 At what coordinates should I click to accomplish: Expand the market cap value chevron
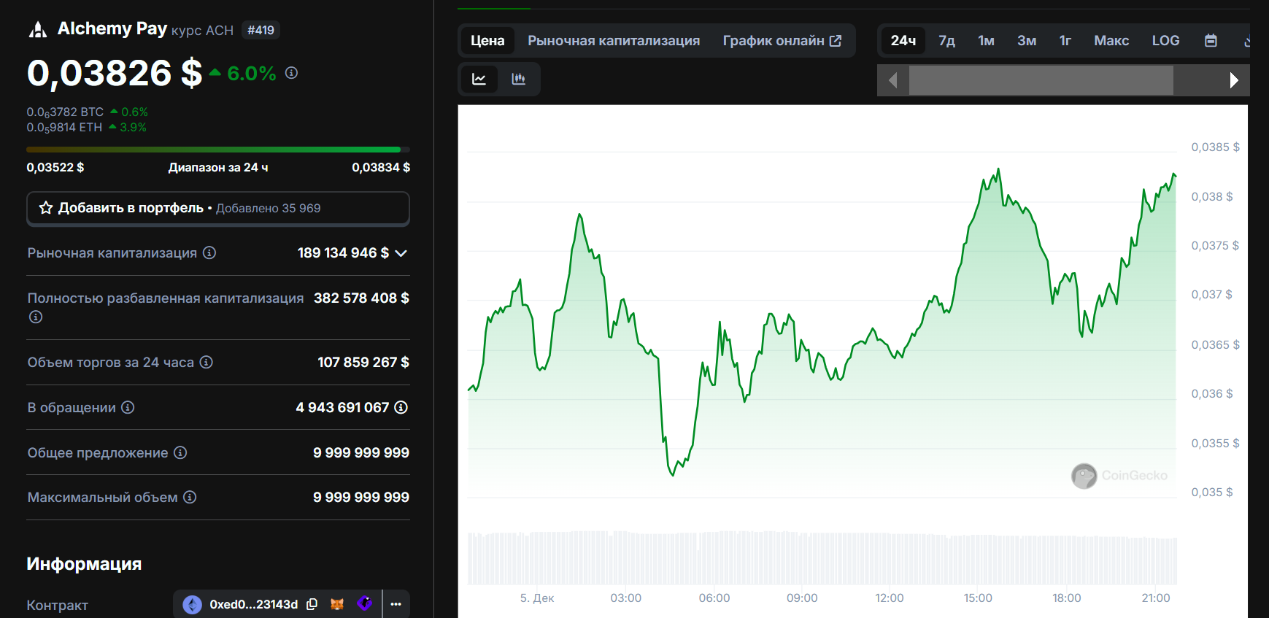[401, 253]
